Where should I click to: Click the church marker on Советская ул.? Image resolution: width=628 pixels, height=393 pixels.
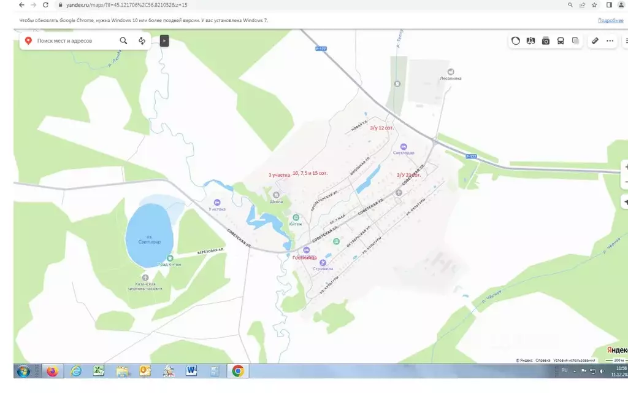(399, 193)
